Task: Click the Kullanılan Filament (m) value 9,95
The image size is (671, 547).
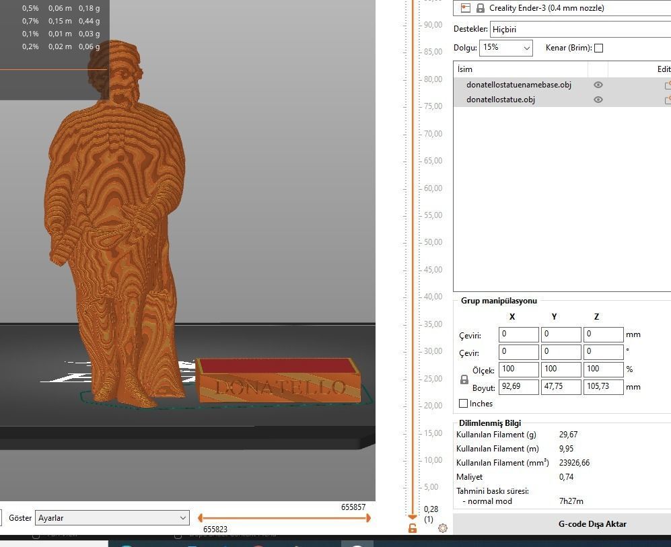Action: [x=566, y=449]
